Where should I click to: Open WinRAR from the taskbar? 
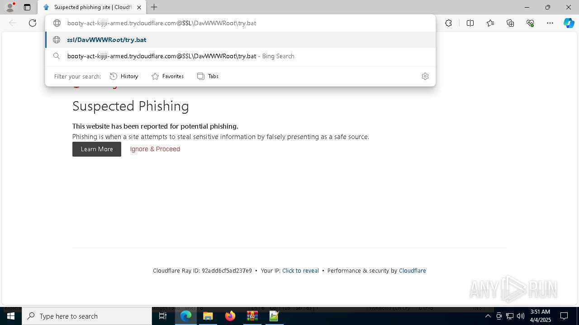tap(252, 316)
